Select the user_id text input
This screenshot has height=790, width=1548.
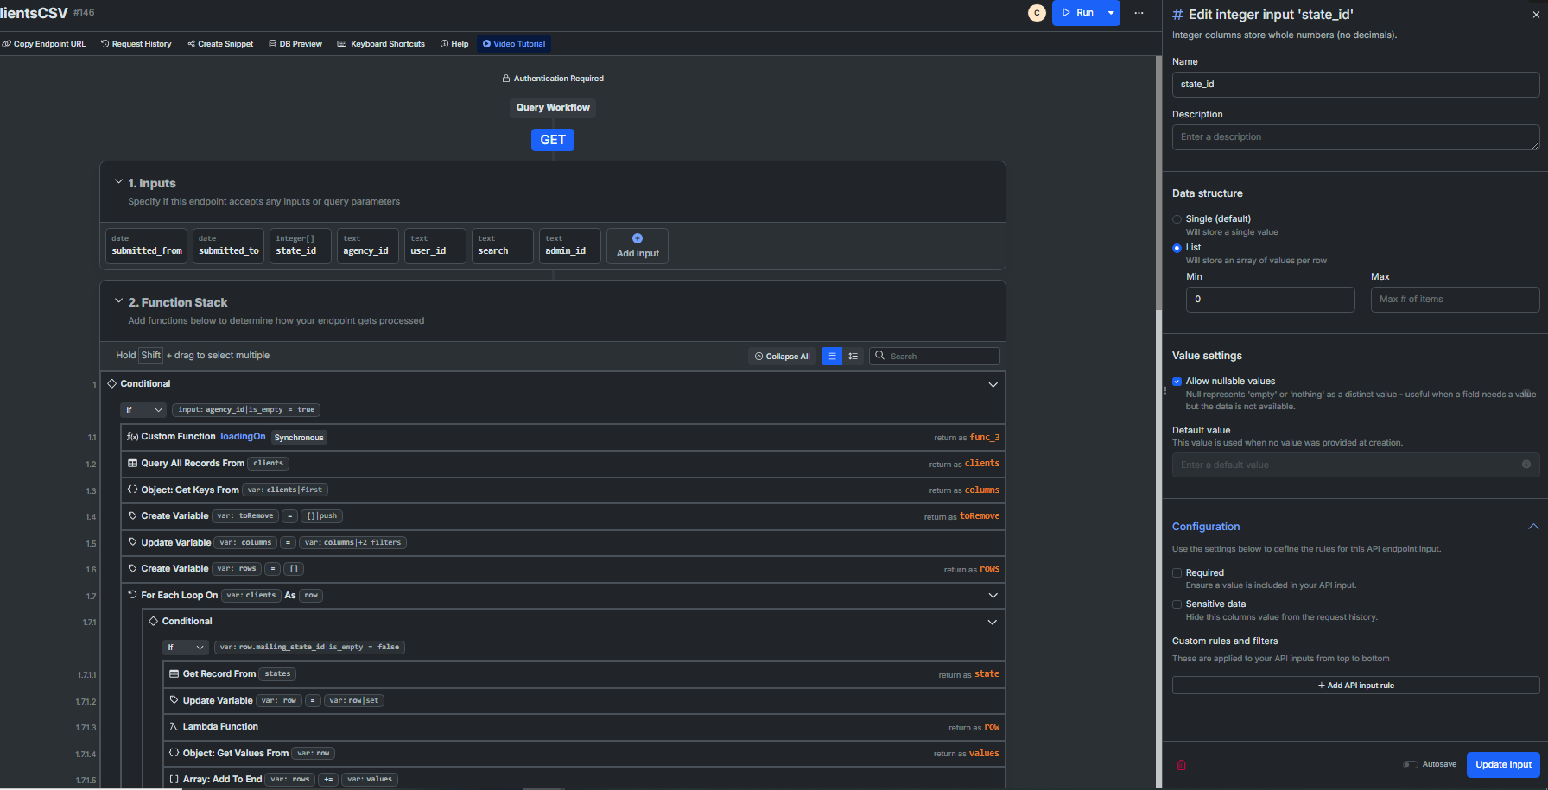pyautogui.click(x=435, y=245)
